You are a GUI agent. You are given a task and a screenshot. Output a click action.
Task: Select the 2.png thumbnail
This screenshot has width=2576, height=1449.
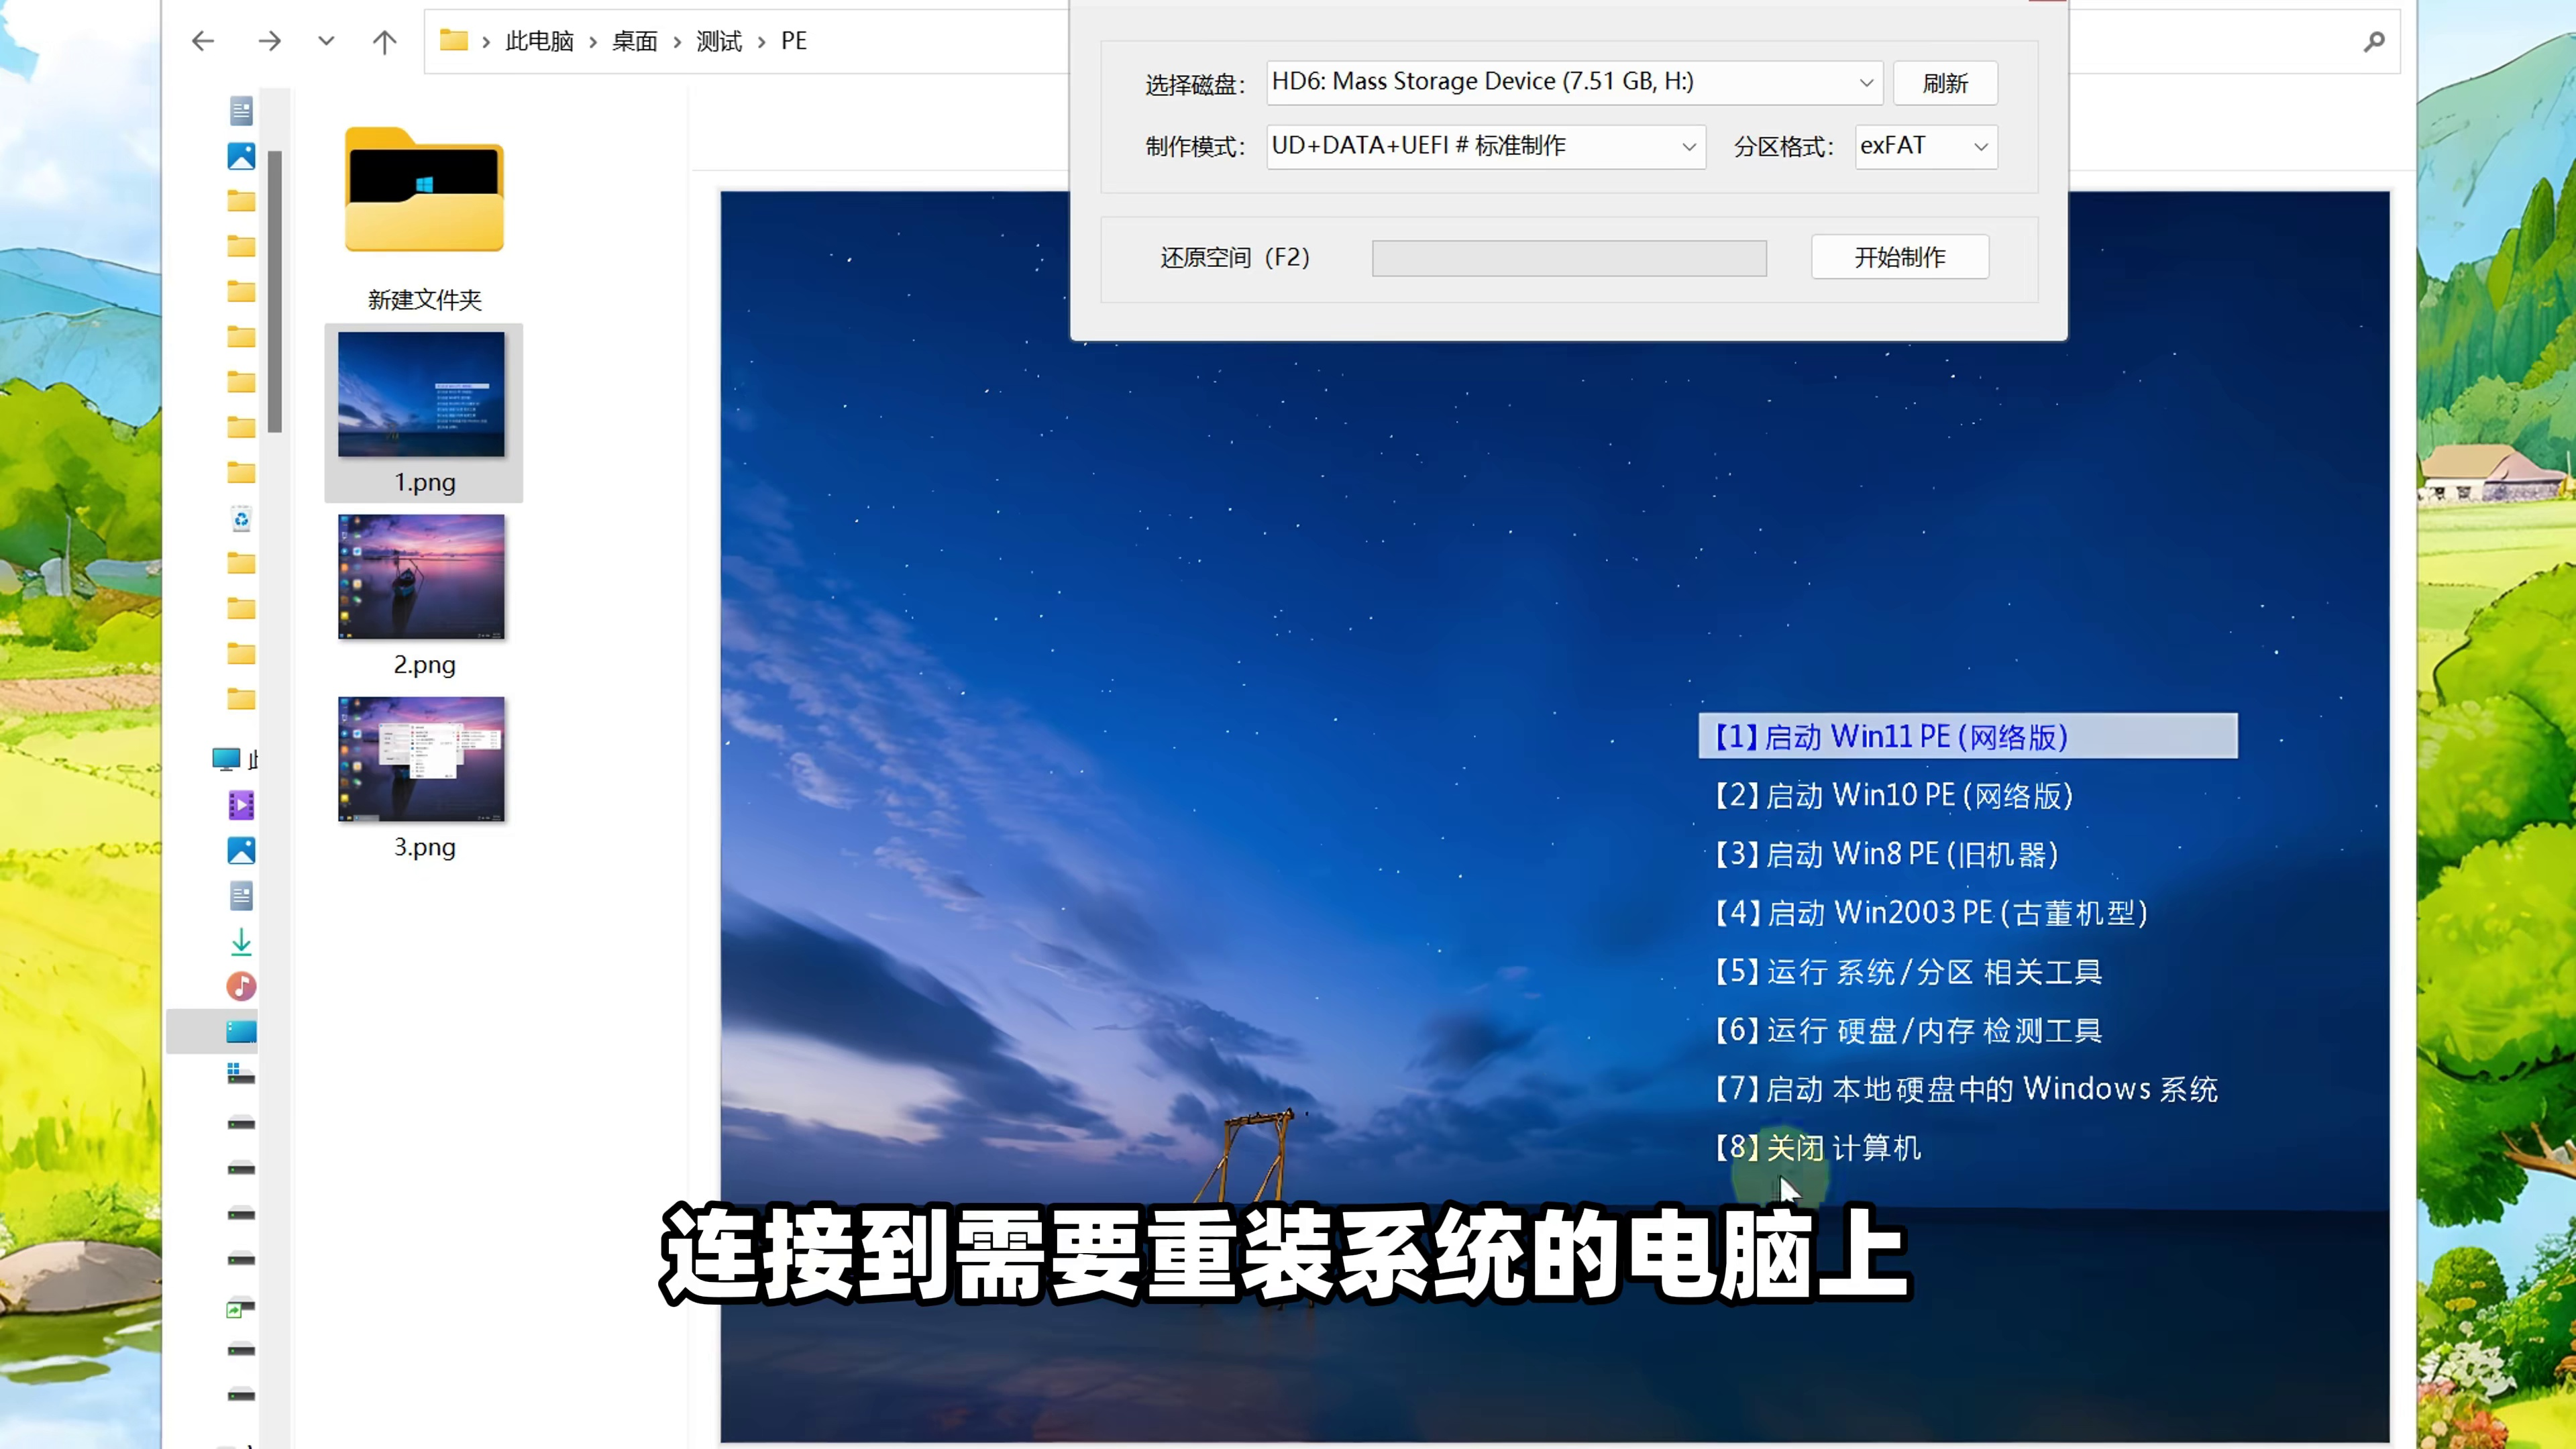422,578
